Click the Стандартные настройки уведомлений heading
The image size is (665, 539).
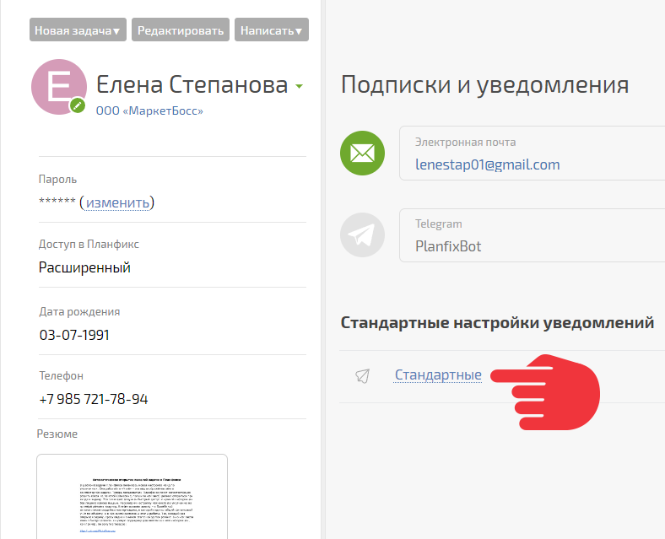pos(497,323)
